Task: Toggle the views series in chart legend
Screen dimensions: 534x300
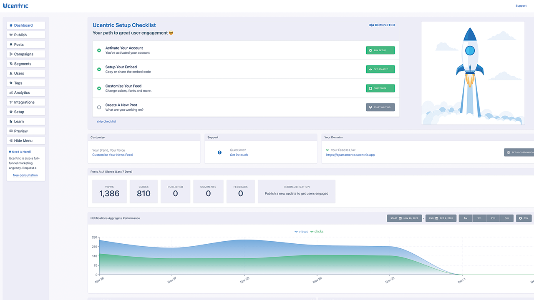Action: tap(301, 231)
